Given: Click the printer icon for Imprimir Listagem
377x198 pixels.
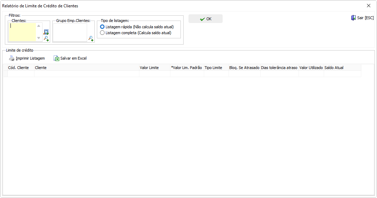Looking at the screenshot, I should click(x=11, y=58).
